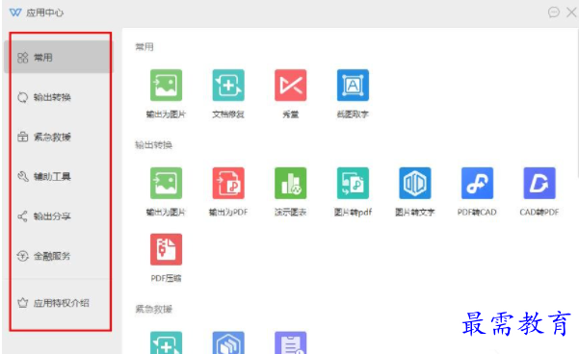
Task: Launch the 文档修复 tool in 常用
Action: click(x=228, y=86)
